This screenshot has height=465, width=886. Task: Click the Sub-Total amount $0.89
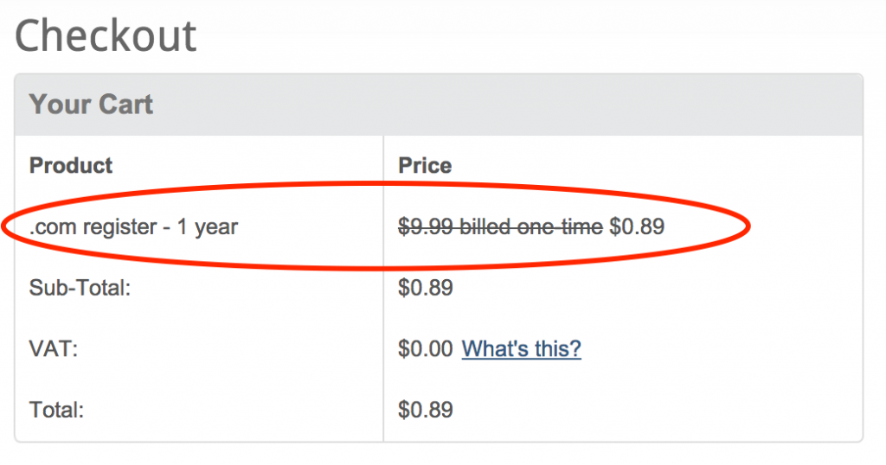click(x=426, y=288)
